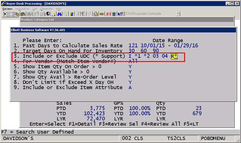This screenshot has width=241, height=143.
Task: Click the Product Category List title bar
Action: [127, 20]
